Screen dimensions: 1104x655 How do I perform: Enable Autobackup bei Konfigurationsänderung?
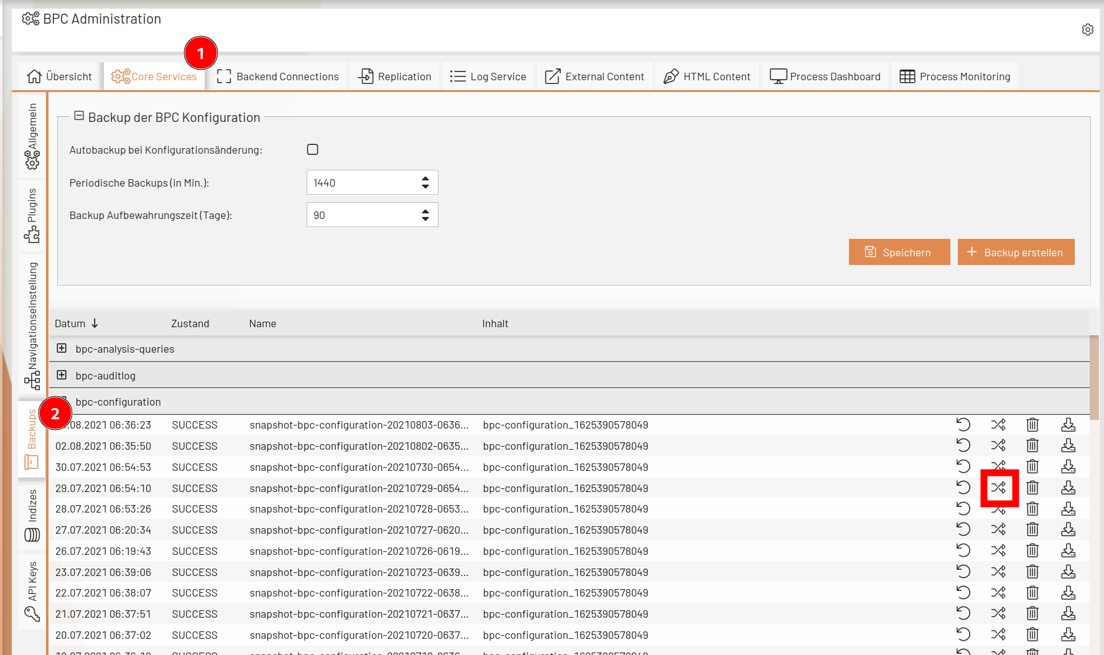pos(312,149)
